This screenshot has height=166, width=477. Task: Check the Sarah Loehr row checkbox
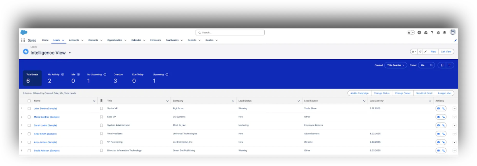pos(29,125)
